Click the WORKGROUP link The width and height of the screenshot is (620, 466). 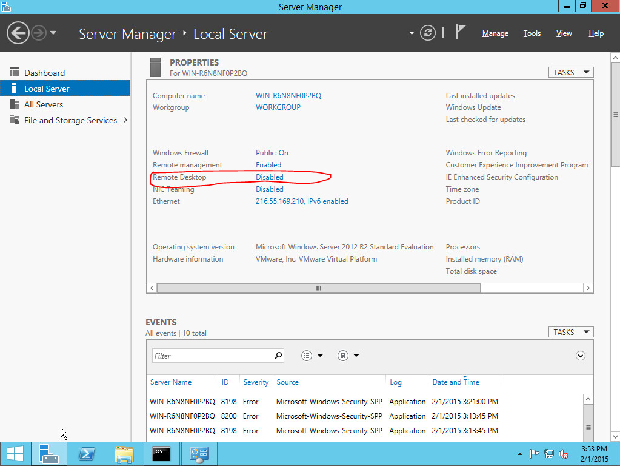(278, 107)
